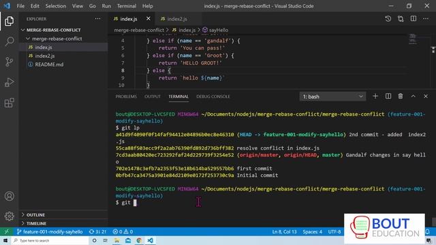436x245 pixels.
Task: Open timeline history icon in editor toolbar
Action: (x=388, y=18)
